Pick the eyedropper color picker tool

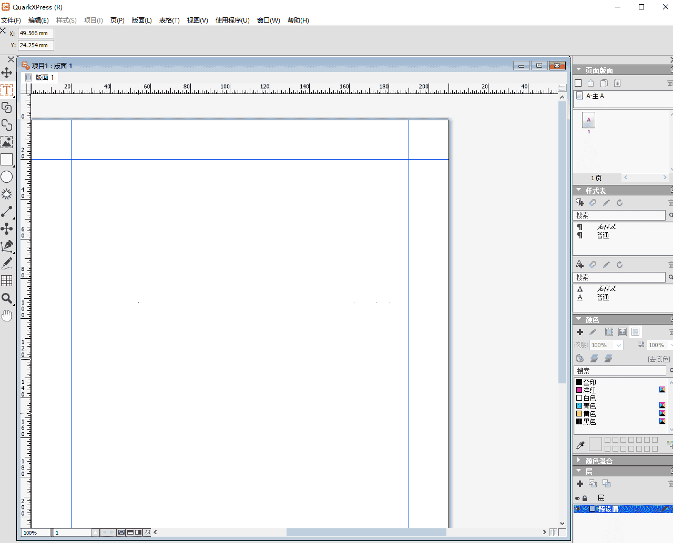pos(580,445)
